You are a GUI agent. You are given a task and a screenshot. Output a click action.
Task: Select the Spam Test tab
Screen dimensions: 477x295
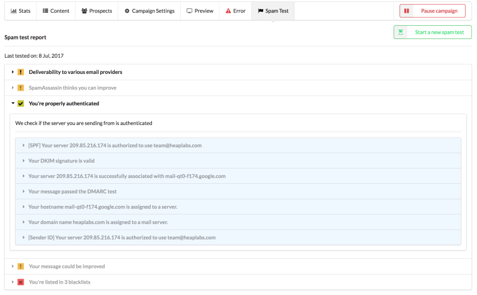coord(273,11)
